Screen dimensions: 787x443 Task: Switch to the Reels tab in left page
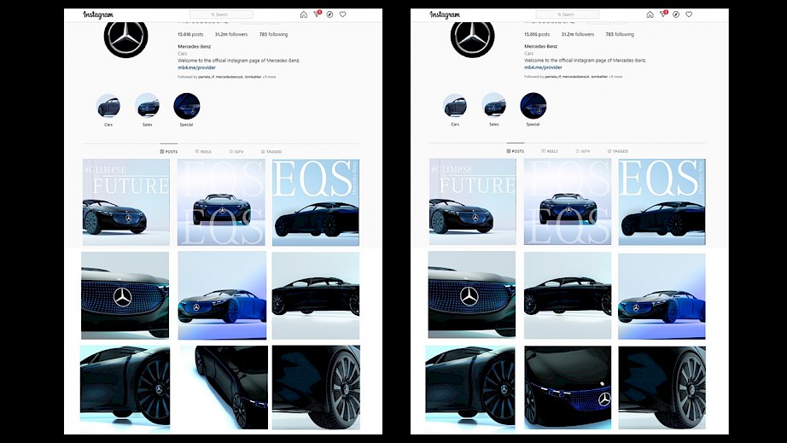203,151
